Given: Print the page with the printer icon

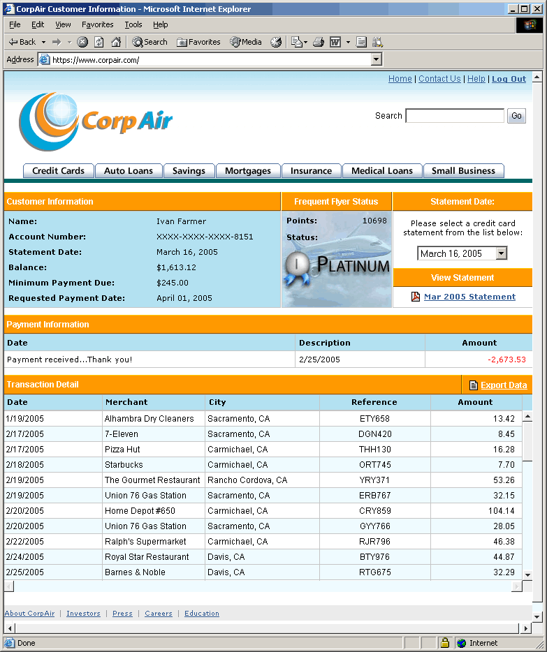Looking at the screenshot, I should point(319,42).
